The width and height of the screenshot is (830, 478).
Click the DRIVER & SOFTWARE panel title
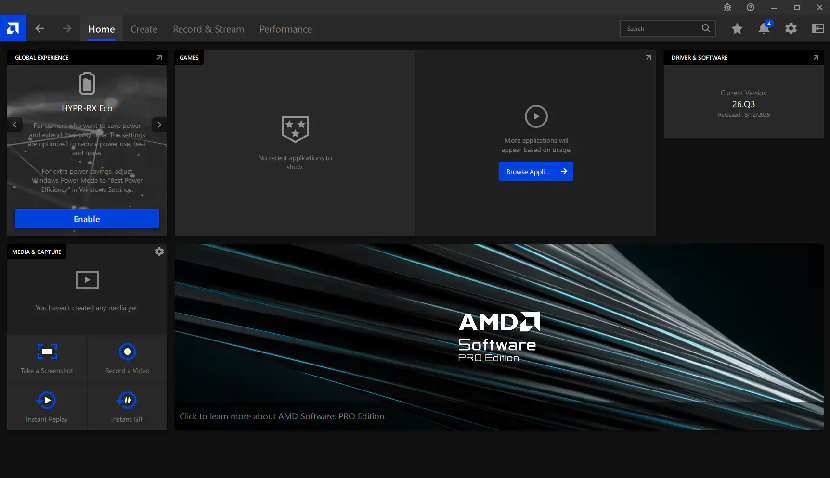click(700, 57)
